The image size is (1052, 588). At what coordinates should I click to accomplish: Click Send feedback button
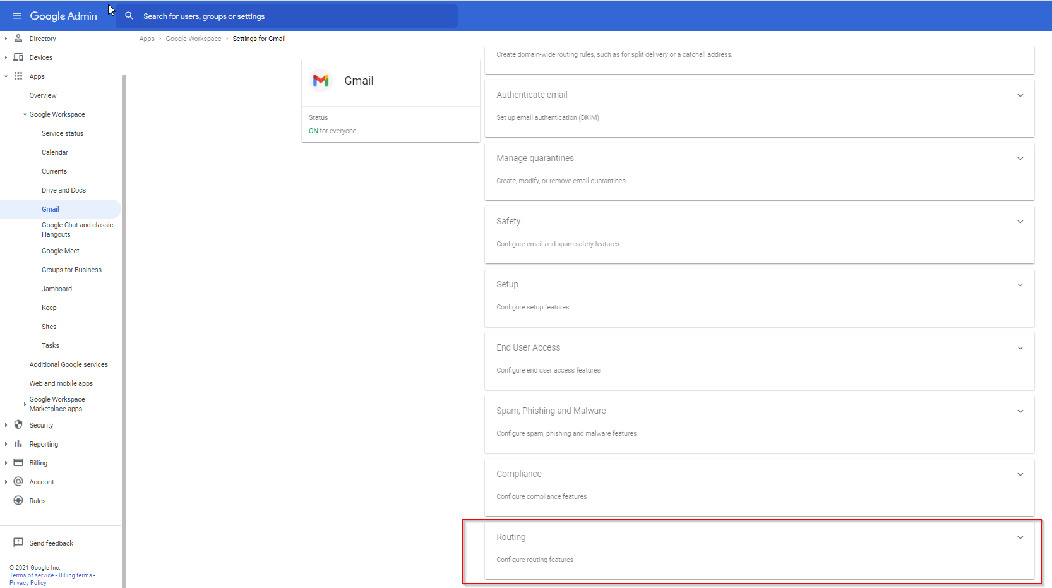51,543
